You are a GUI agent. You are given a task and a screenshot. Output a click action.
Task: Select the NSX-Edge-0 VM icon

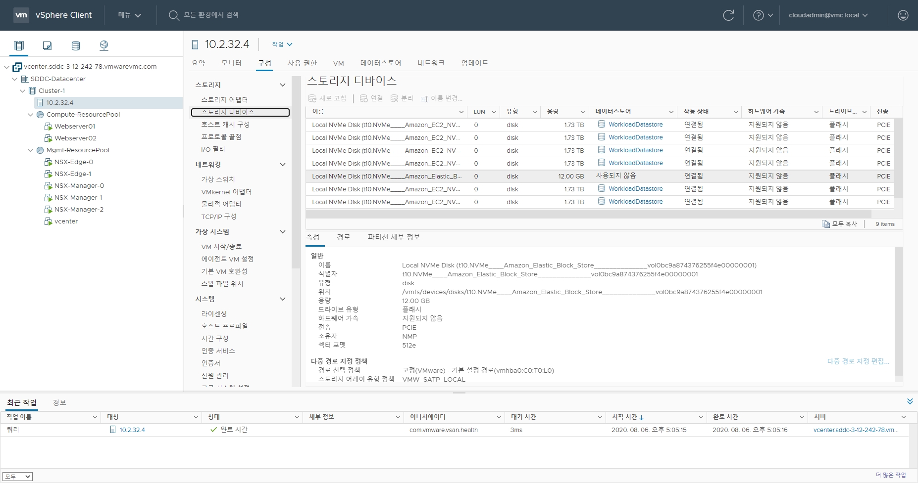pyautogui.click(x=48, y=162)
